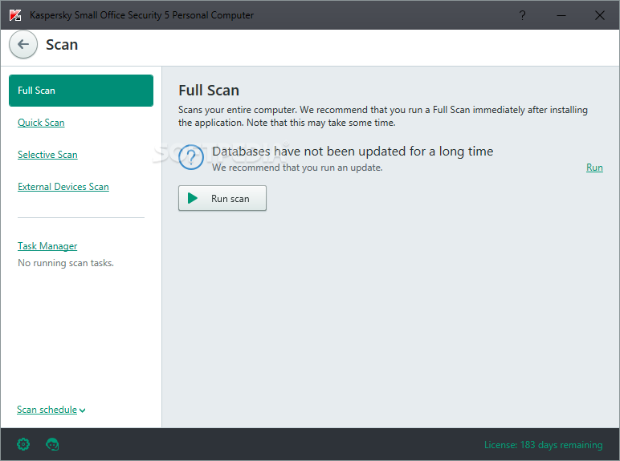
Task: Select the Full Scan tab
Action: click(x=81, y=91)
